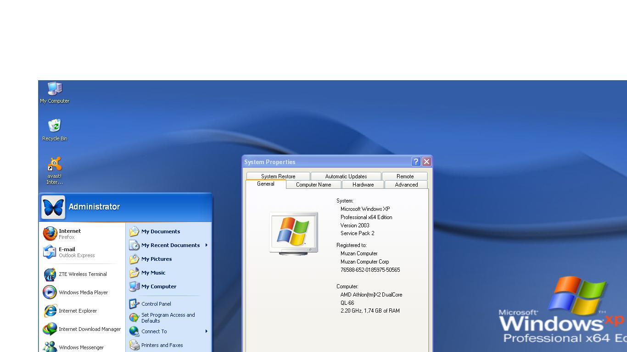Open My Pictures menu item
Screen dimensions: 627x352
168,259
